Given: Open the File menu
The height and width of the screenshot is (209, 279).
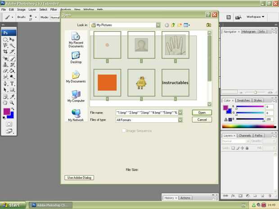Looking at the screenshot, I should pyautogui.click(x=4, y=9).
